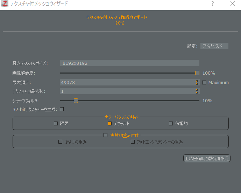The width and height of the screenshot is (241, 193).
Task: Close the テクスチャ付メッシュウィザード dialog
Action: point(232,4)
